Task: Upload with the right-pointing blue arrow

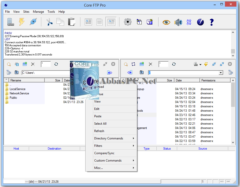Action: [x=110, y=73]
